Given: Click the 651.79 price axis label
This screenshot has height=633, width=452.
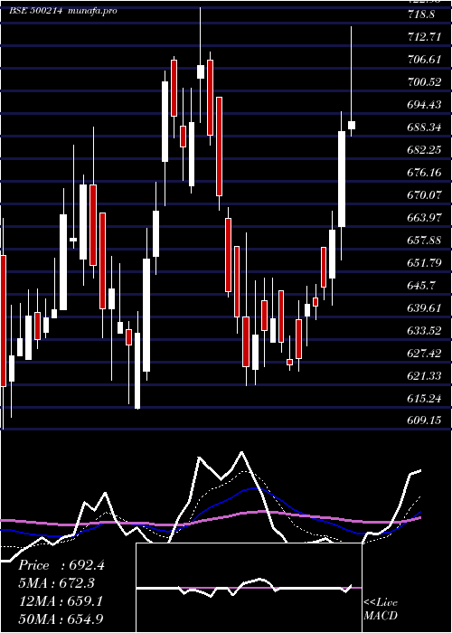Looking at the screenshot, I should [x=423, y=263].
